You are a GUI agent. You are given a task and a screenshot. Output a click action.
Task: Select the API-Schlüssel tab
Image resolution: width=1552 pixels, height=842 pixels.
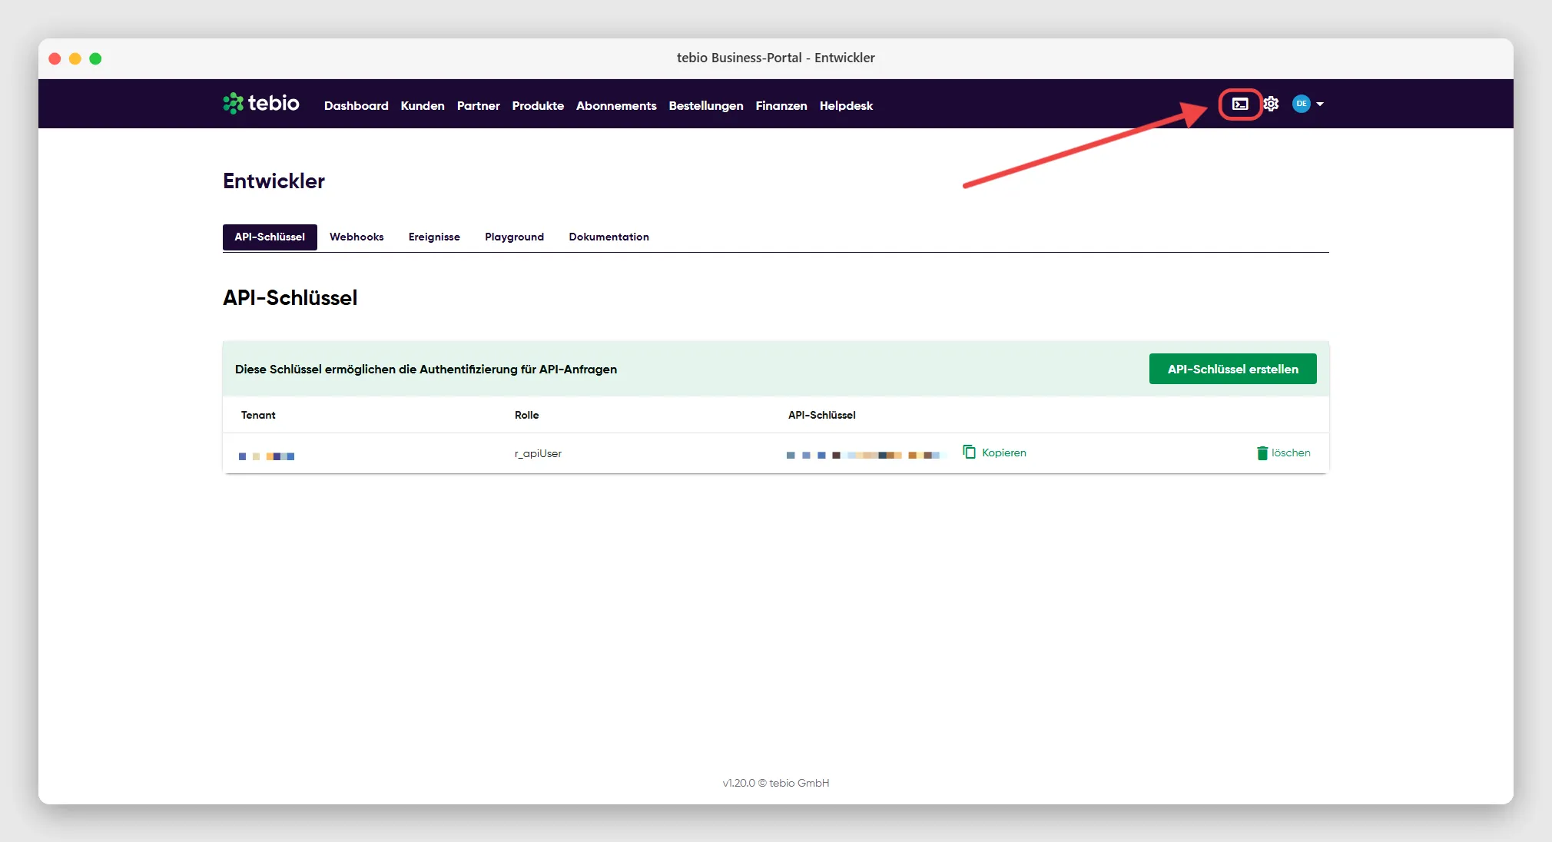coord(270,237)
